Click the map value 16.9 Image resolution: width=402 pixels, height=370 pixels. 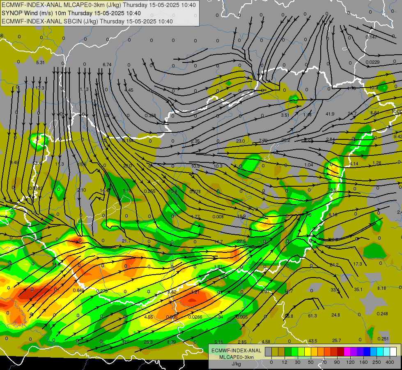[x=241, y=216]
